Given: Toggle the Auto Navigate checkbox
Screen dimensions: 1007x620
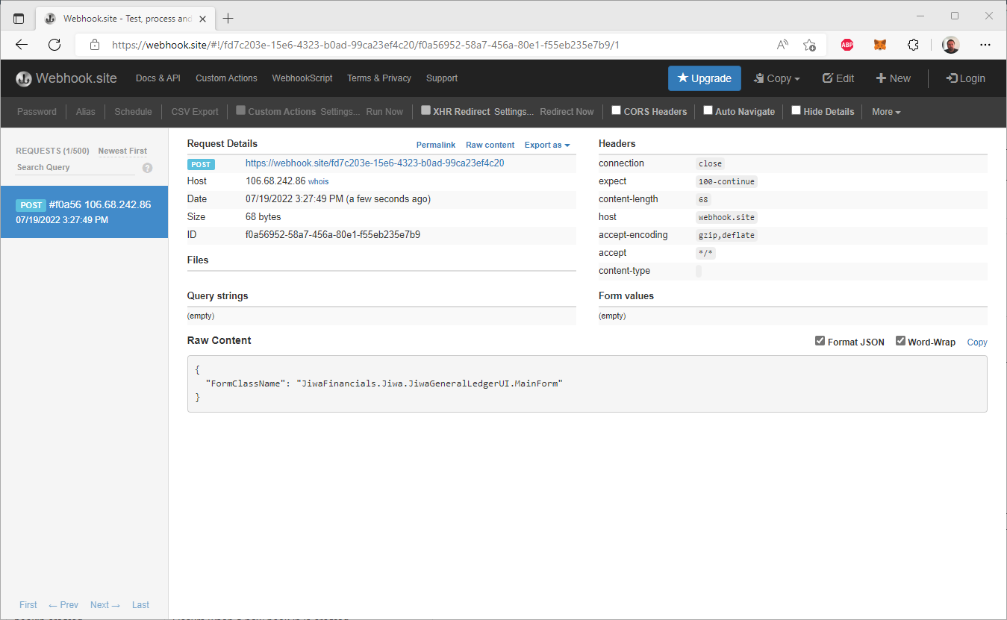Looking at the screenshot, I should [708, 110].
